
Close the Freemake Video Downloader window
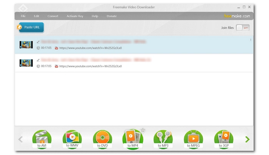pyautogui.click(x=249, y=7)
